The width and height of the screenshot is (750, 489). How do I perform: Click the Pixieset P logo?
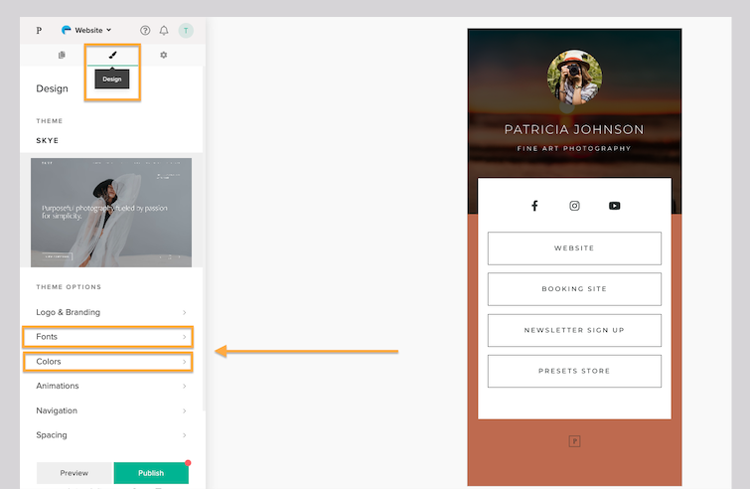(39, 30)
